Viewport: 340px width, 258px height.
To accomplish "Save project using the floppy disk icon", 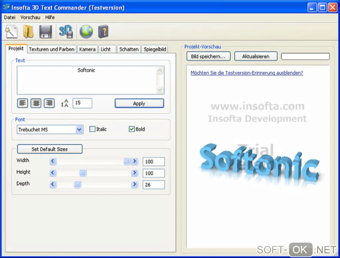I will click(46, 32).
